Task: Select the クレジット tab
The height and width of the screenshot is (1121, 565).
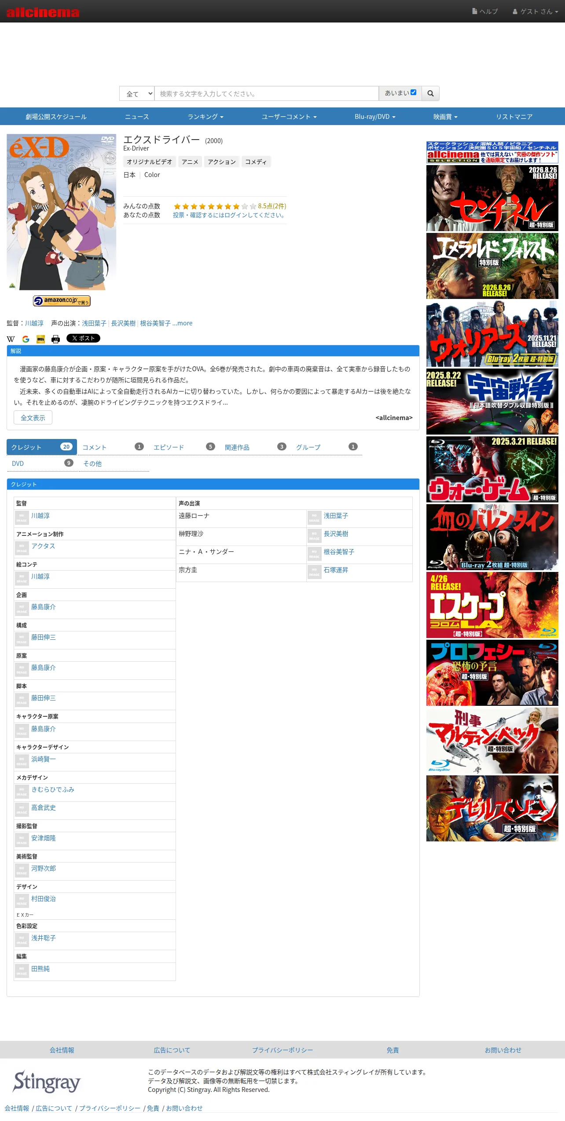Action: click(42, 447)
